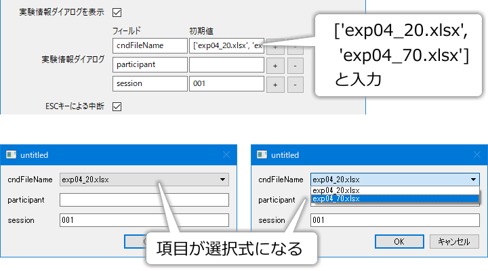Click cndFileName field name box

tap(150, 46)
